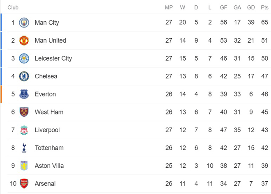The height and width of the screenshot is (194, 271).
Task: Select the Everton team name
Action: tap(45, 94)
